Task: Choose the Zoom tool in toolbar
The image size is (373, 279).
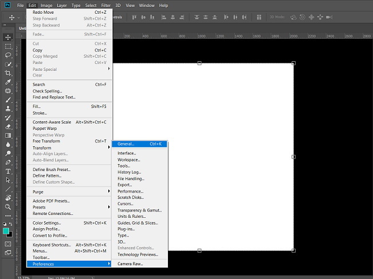Action: pos(8,206)
